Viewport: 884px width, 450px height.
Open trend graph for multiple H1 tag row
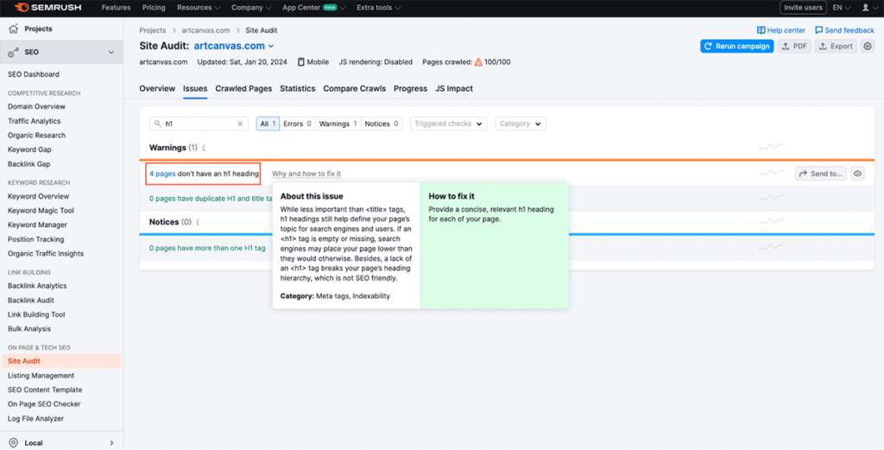tap(771, 247)
